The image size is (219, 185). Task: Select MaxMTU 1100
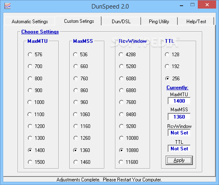36,115
